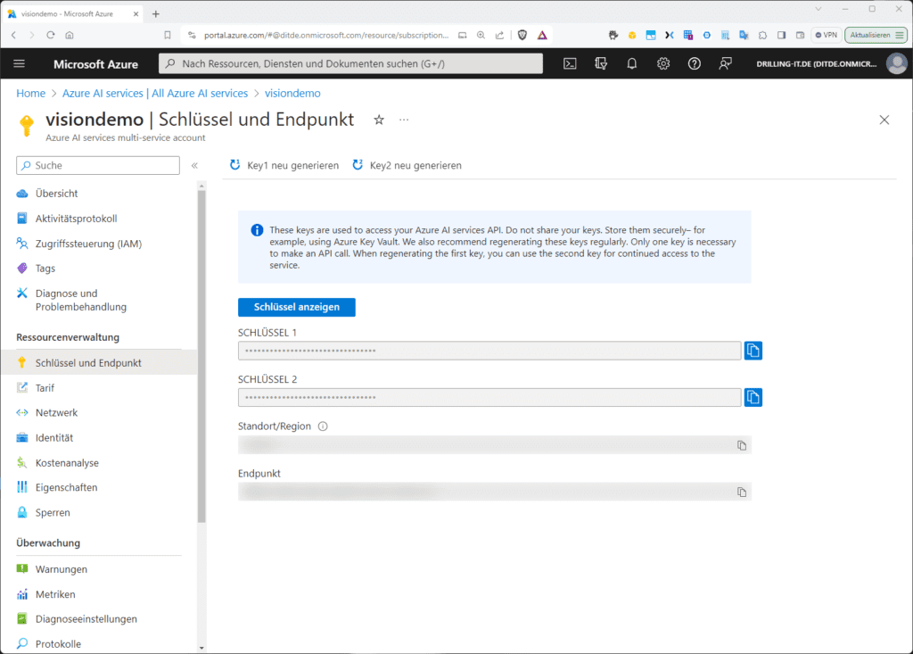Click the browser VPN button
This screenshot has height=654, width=913.
[x=827, y=35]
